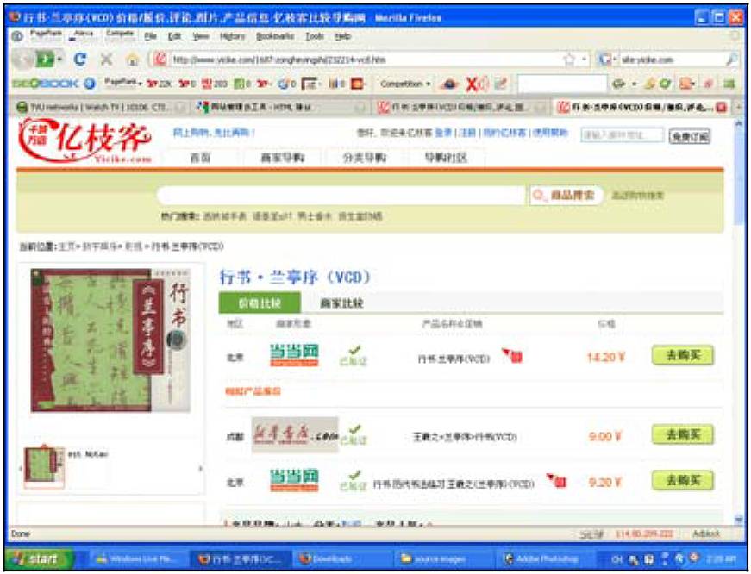This screenshot has width=751, height=574.
Task: Bookmark this page with the star icon
Action: click(x=569, y=59)
